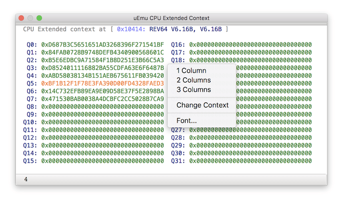Open the Change Context menu item
This screenshot has height=206, width=351.
pyautogui.click(x=201, y=105)
